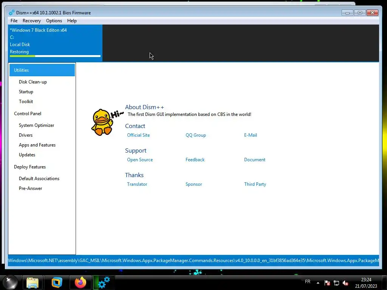Open Apps and Features
Viewport: 387px width, 290px height.
(37, 145)
